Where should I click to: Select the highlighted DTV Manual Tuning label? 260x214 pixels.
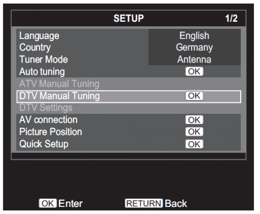[x=59, y=96]
